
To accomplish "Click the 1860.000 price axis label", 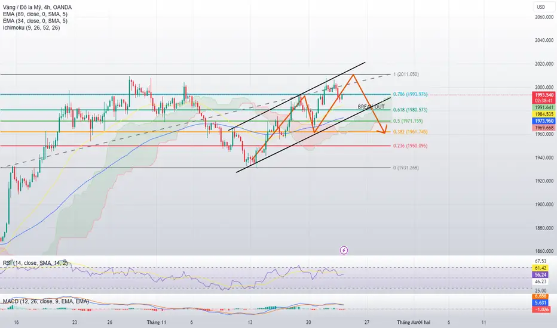I will tap(544, 251).
